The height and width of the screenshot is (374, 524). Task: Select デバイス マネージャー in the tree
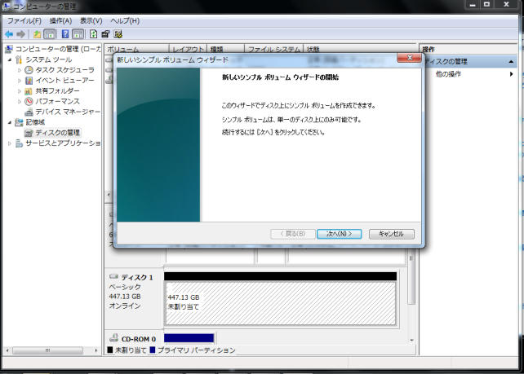(x=68, y=112)
